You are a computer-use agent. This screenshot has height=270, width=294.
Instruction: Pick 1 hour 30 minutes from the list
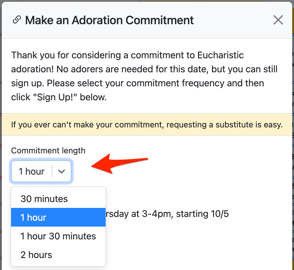click(x=58, y=236)
